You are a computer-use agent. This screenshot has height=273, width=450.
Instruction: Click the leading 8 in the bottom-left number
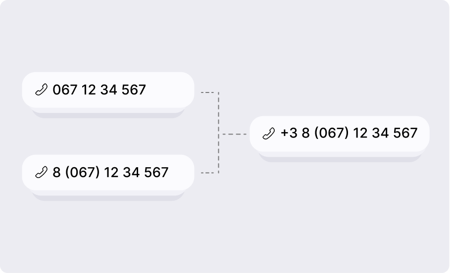[56, 172]
